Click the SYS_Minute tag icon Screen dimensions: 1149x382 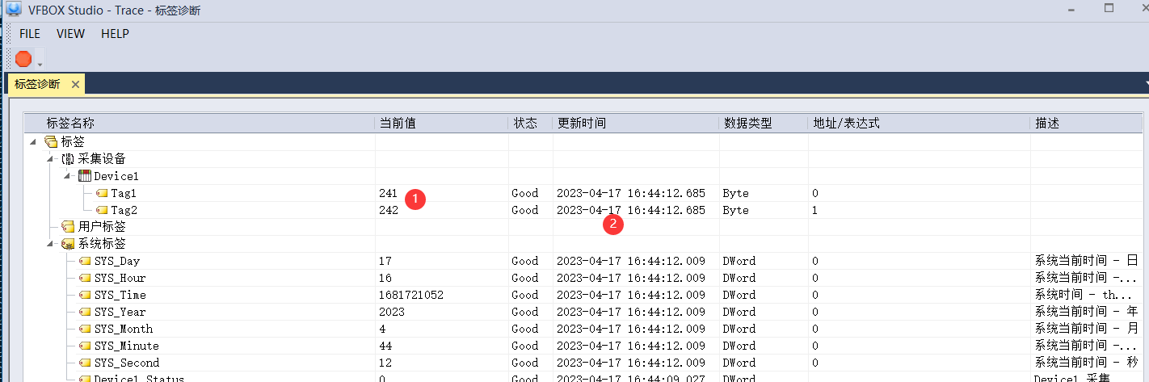click(85, 346)
